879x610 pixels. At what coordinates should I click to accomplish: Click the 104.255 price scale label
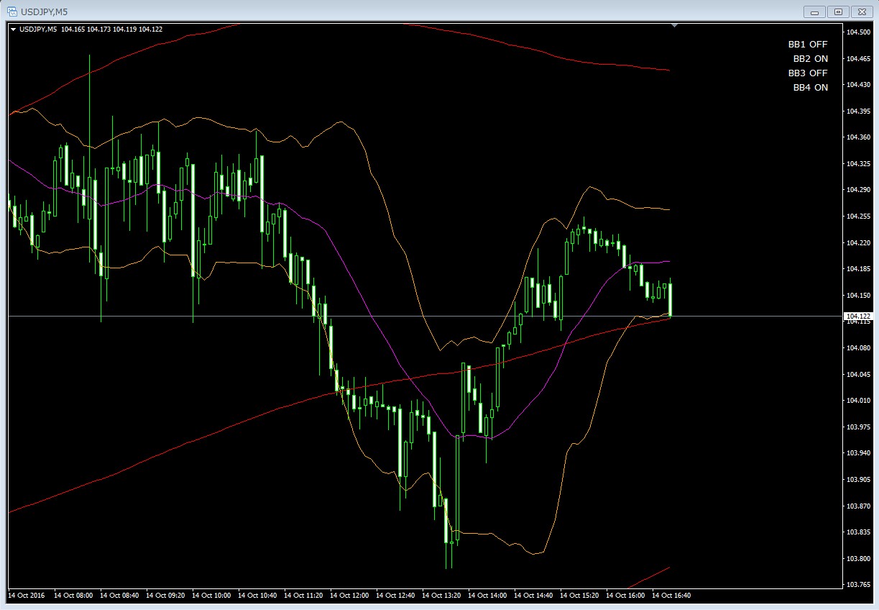(x=858, y=217)
